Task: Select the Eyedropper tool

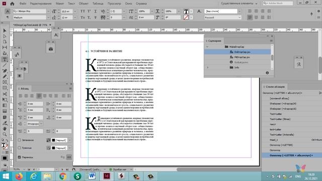Action: click(x=5, y=123)
